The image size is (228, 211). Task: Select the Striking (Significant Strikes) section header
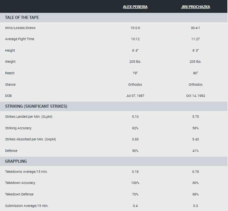point(36,106)
